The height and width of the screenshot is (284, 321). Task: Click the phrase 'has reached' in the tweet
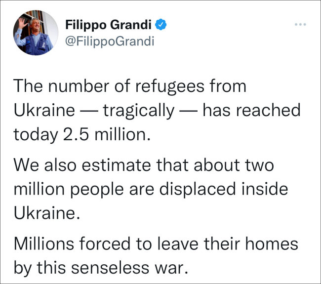point(251,110)
